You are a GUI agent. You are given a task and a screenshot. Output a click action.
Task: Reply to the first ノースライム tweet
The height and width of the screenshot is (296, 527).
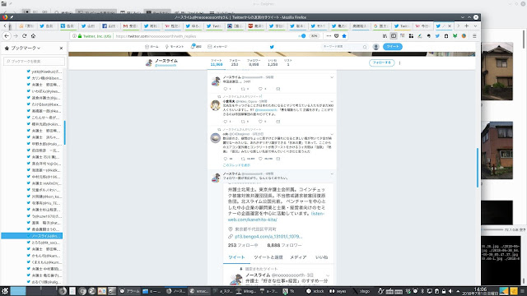pyautogui.click(x=226, y=89)
